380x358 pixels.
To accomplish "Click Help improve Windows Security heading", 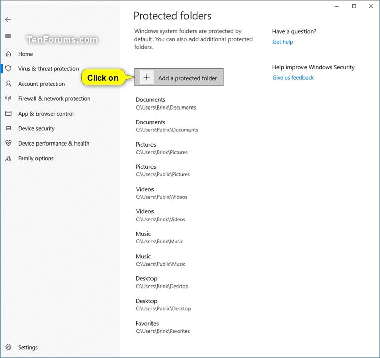I will 313,67.
